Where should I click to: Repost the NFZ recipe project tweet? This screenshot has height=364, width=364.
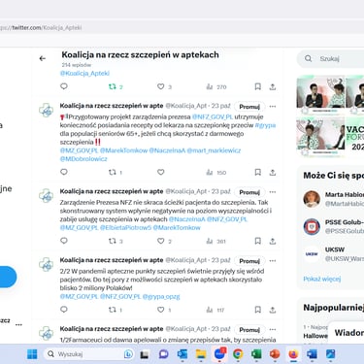[x=116, y=173]
